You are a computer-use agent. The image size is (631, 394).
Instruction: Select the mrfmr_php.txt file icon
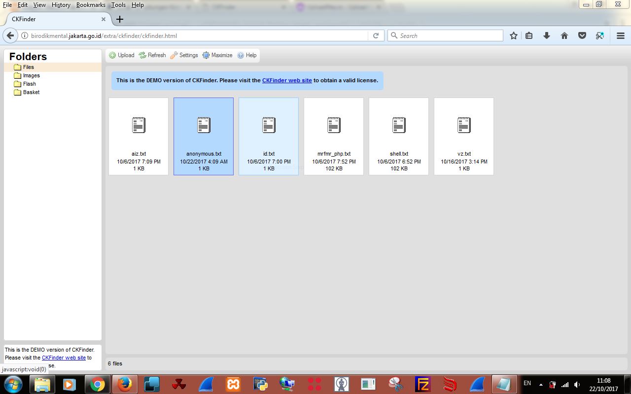click(334, 125)
